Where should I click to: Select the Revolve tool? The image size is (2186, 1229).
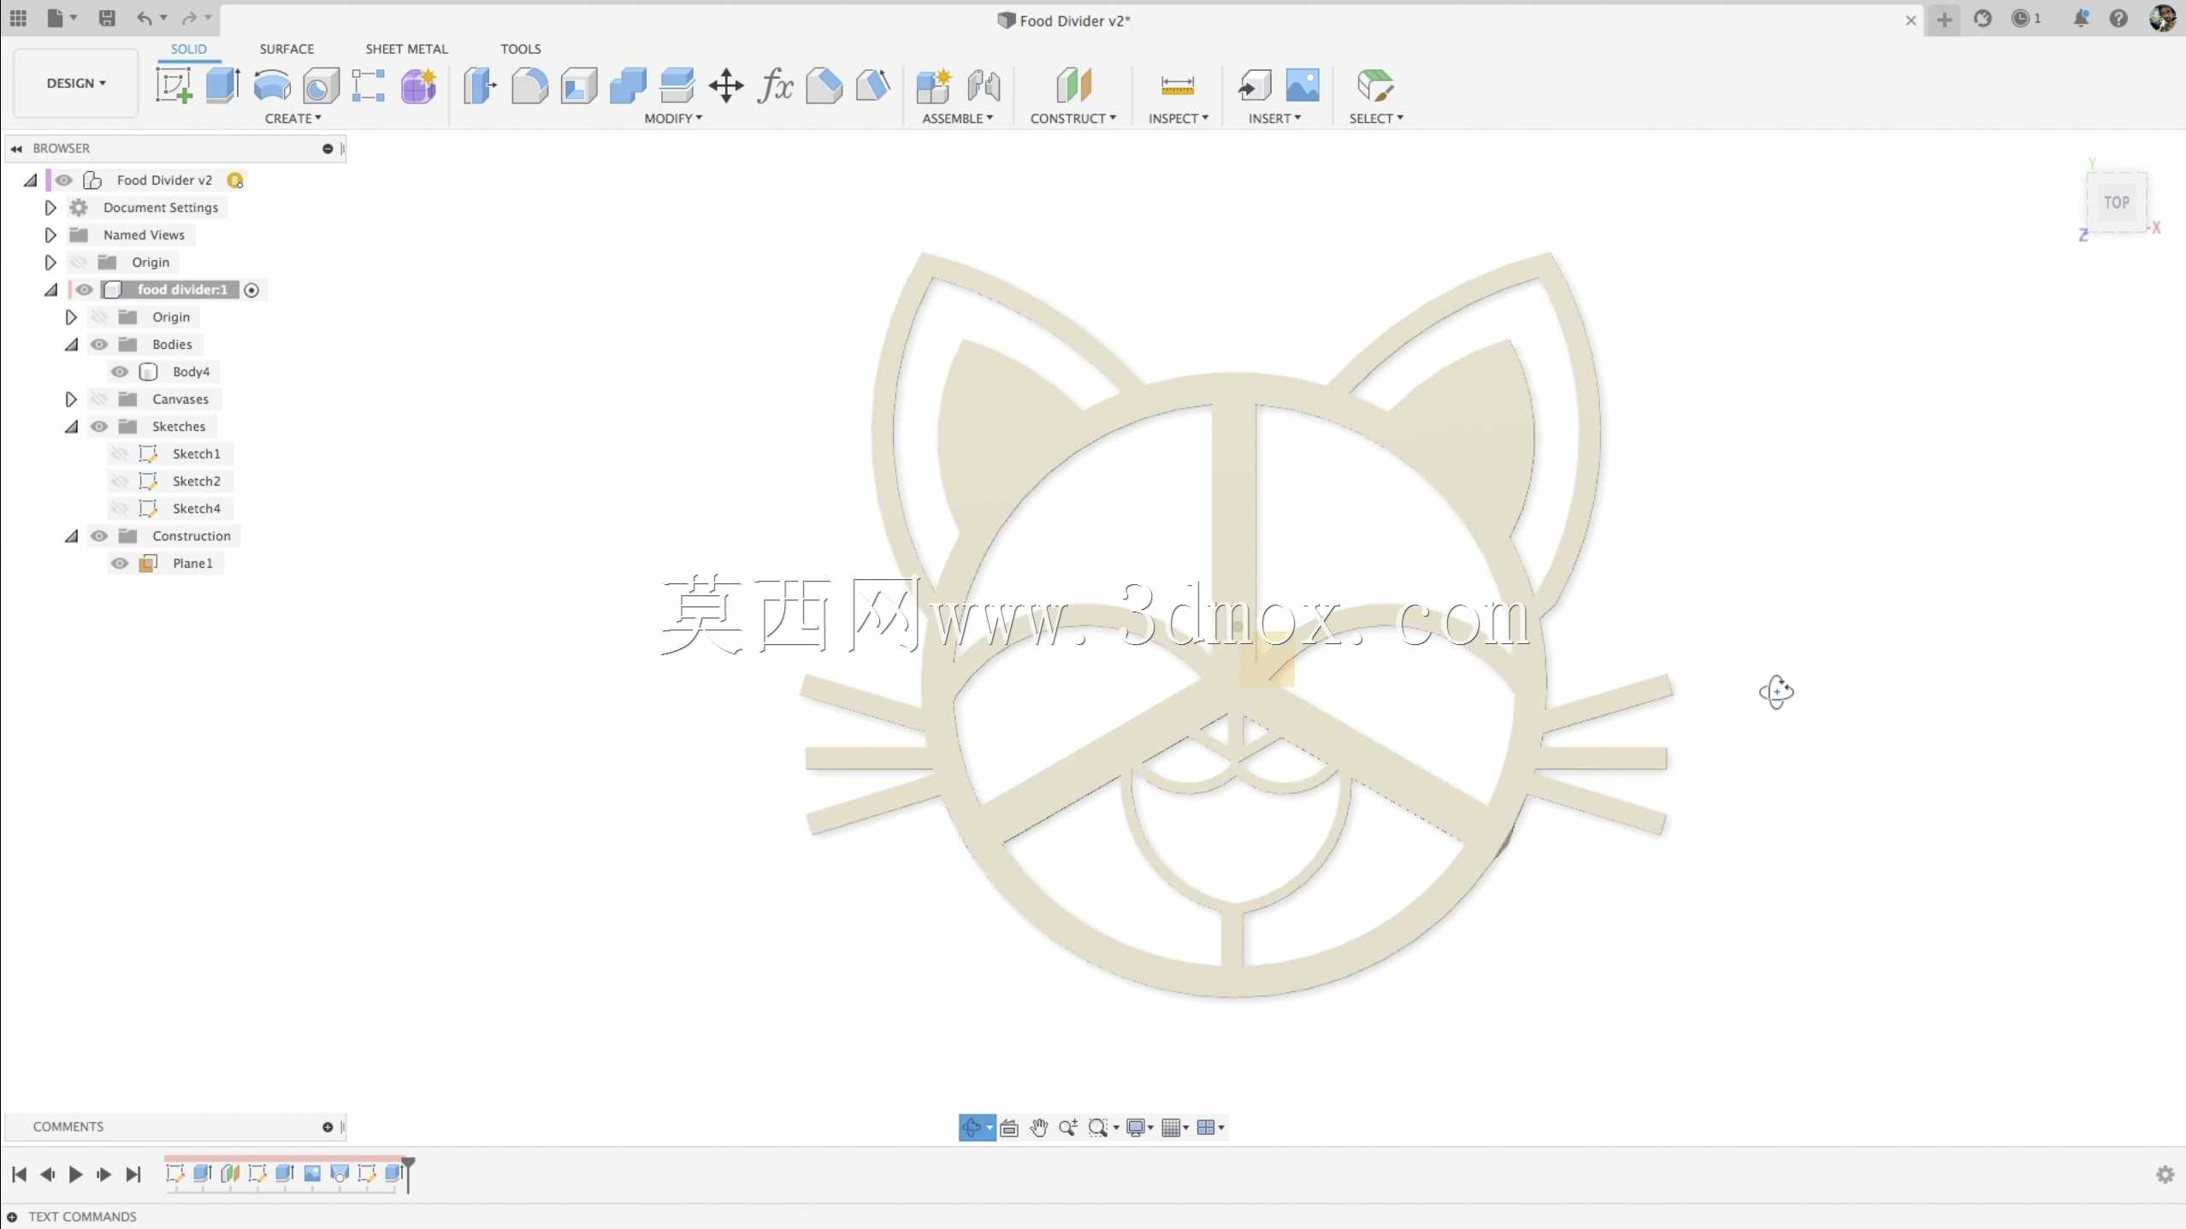[272, 86]
